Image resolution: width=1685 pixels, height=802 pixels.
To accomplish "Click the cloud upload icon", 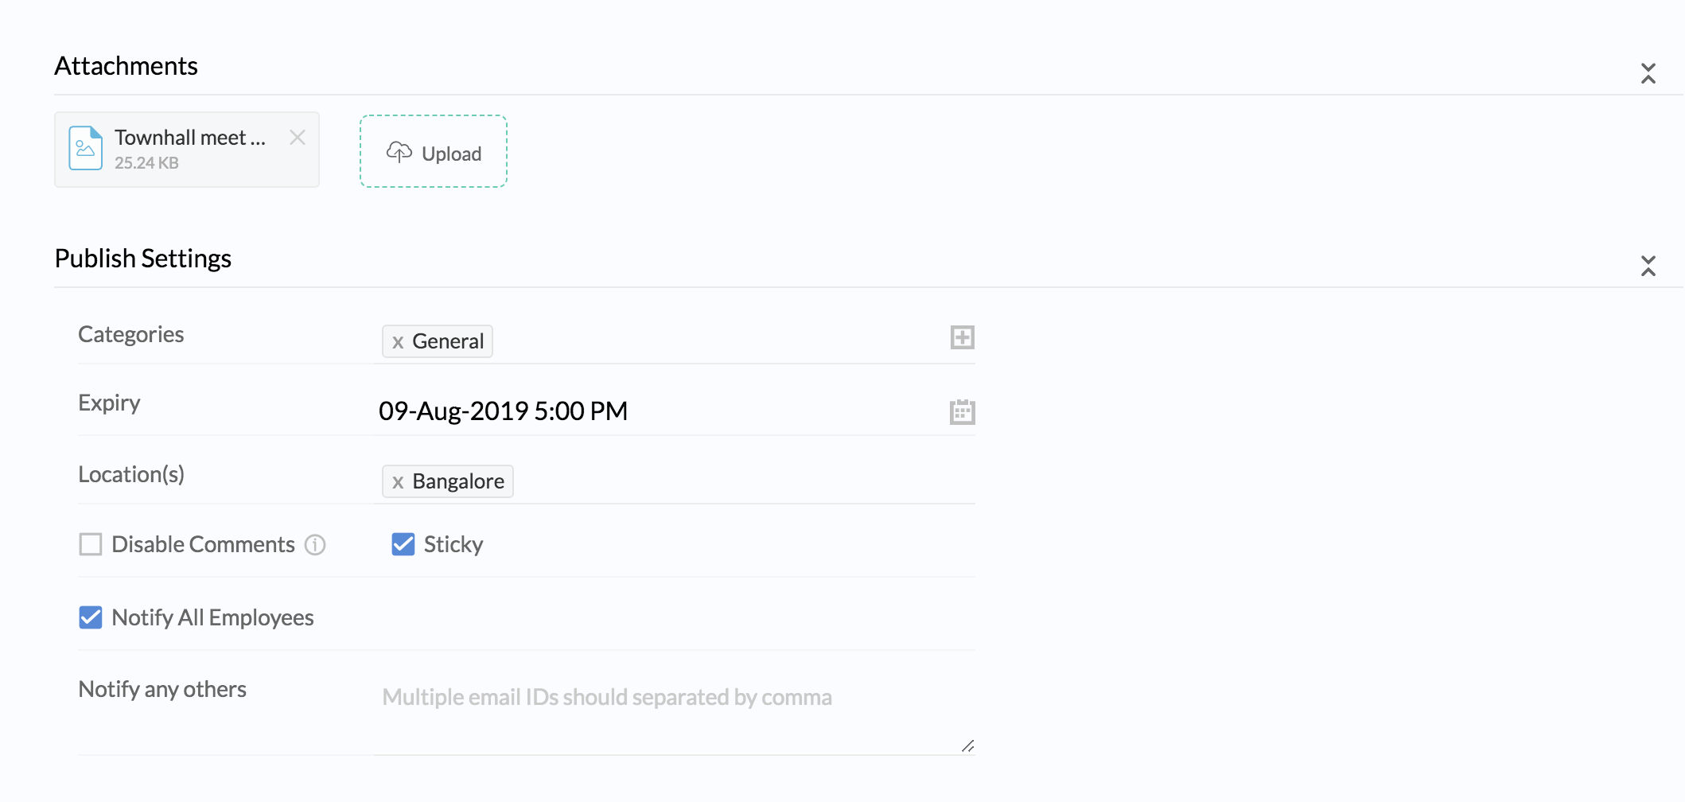I will [399, 152].
